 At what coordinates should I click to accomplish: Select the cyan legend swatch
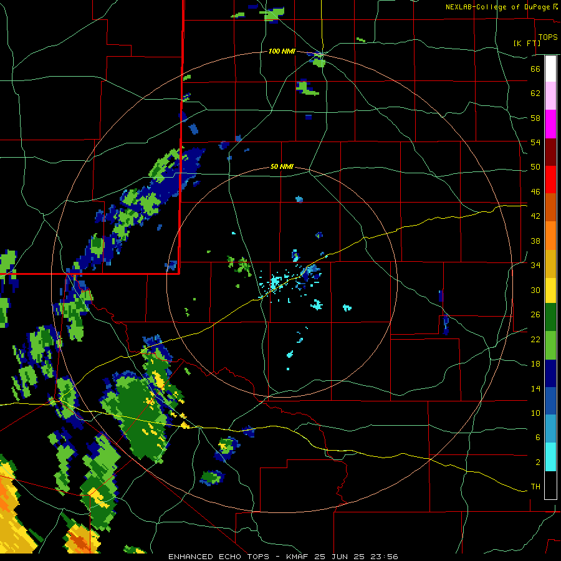pos(550,457)
